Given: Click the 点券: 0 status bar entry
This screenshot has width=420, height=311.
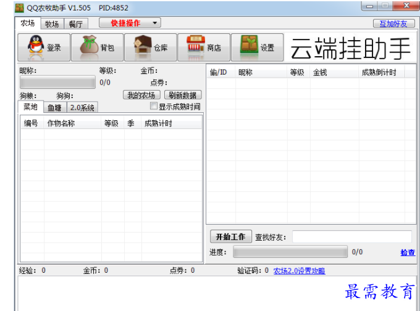Looking at the screenshot, I should tap(182, 271).
